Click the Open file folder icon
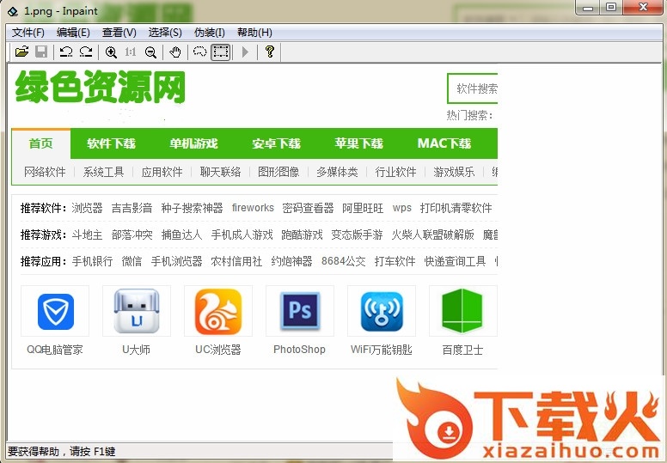The image size is (667, 463). 22,52
